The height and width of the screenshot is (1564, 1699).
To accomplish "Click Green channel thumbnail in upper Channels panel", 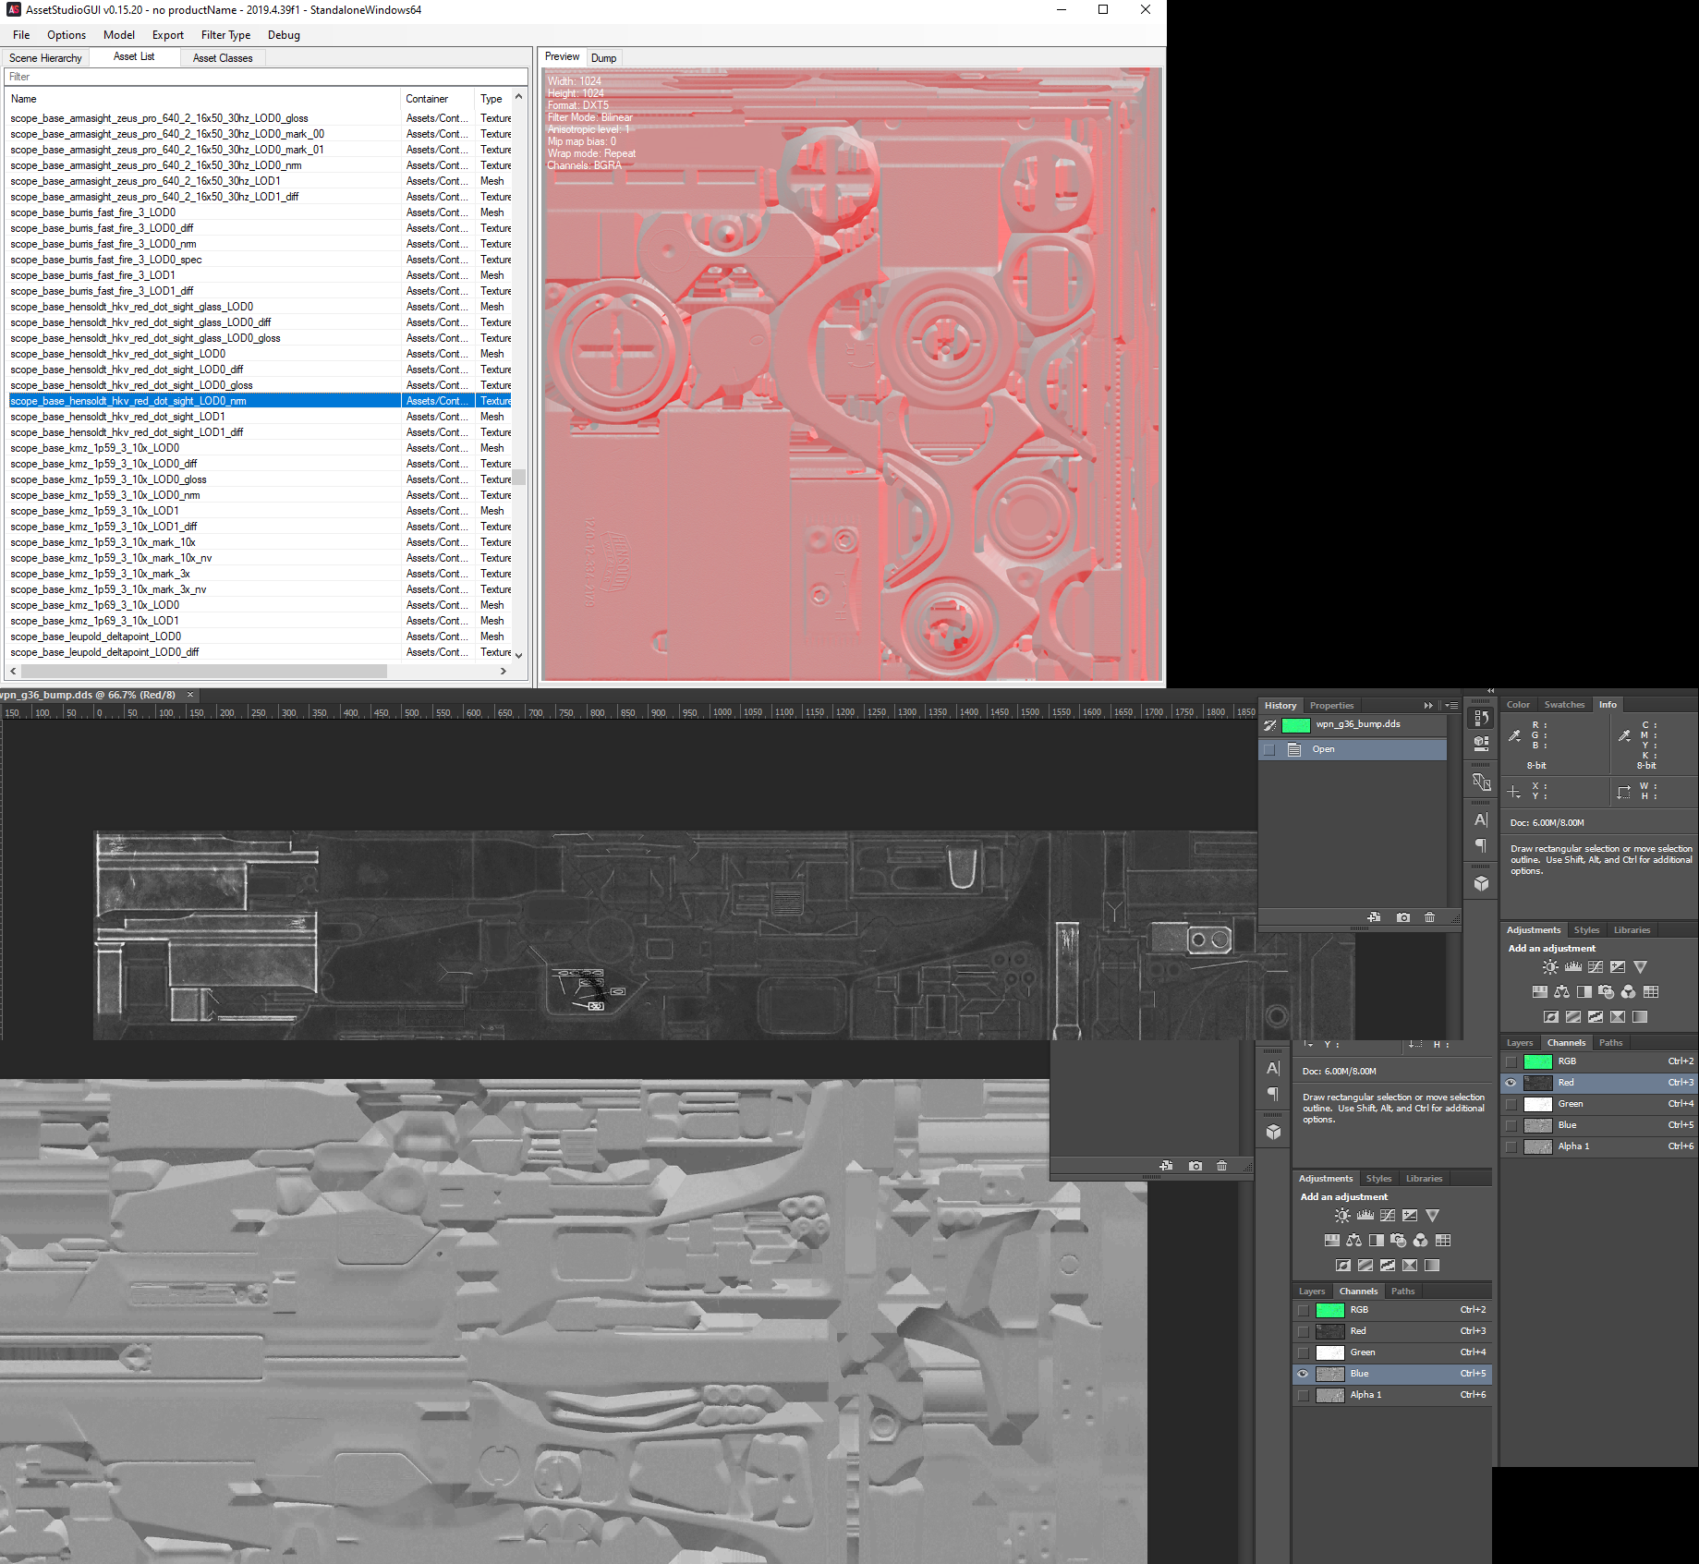I will [1537, 1104].
